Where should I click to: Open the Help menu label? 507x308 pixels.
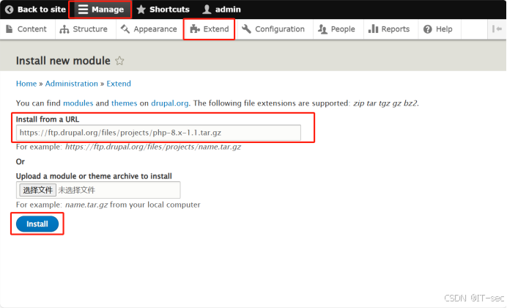click(444, 29)
